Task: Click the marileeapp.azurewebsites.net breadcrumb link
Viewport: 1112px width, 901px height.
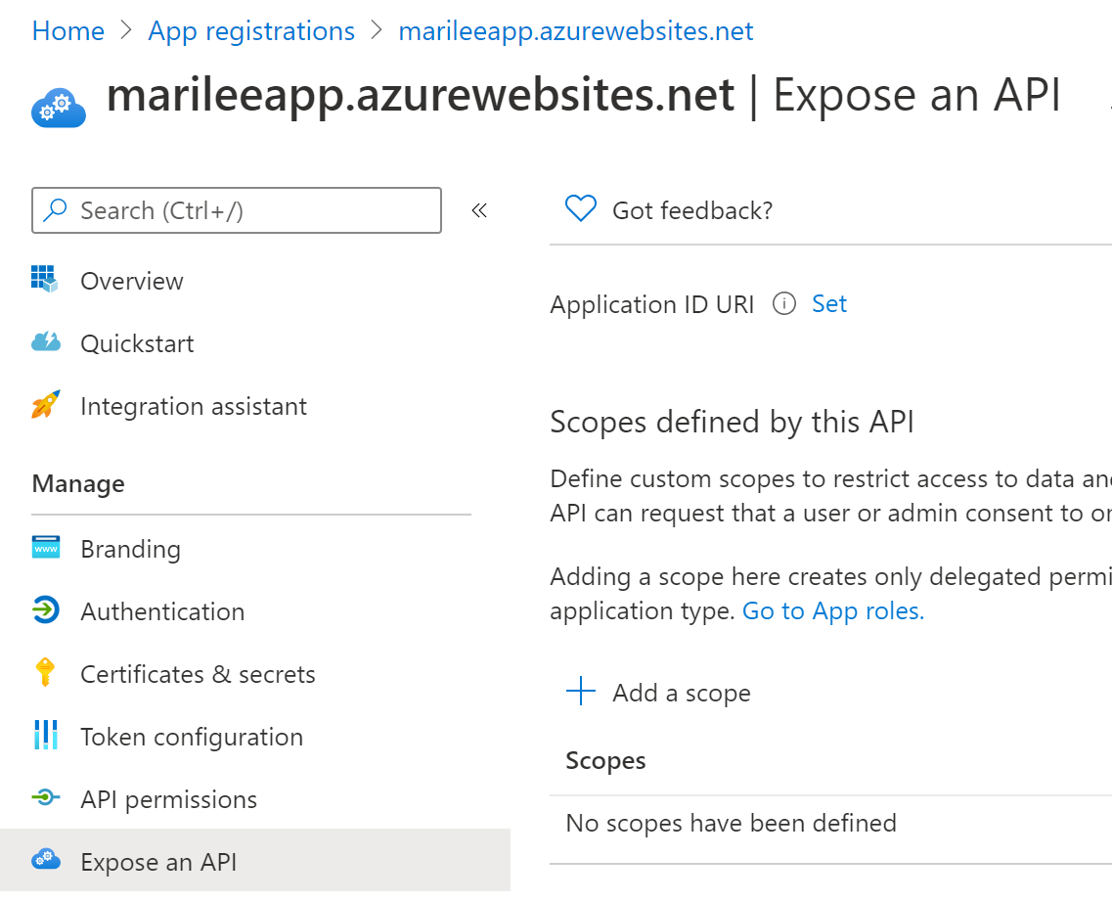Action: [575, 31]
